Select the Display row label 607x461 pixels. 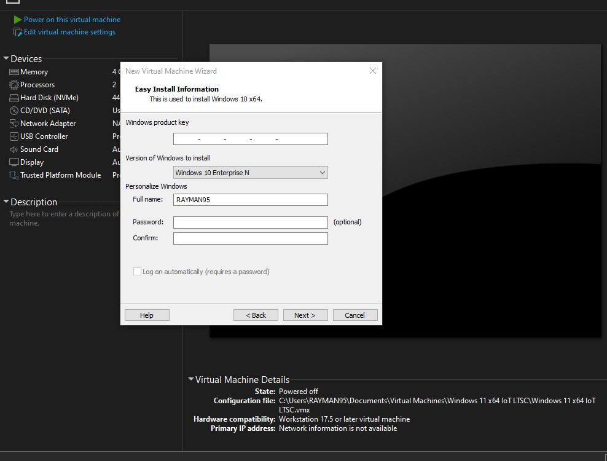[x=32, y=162]
